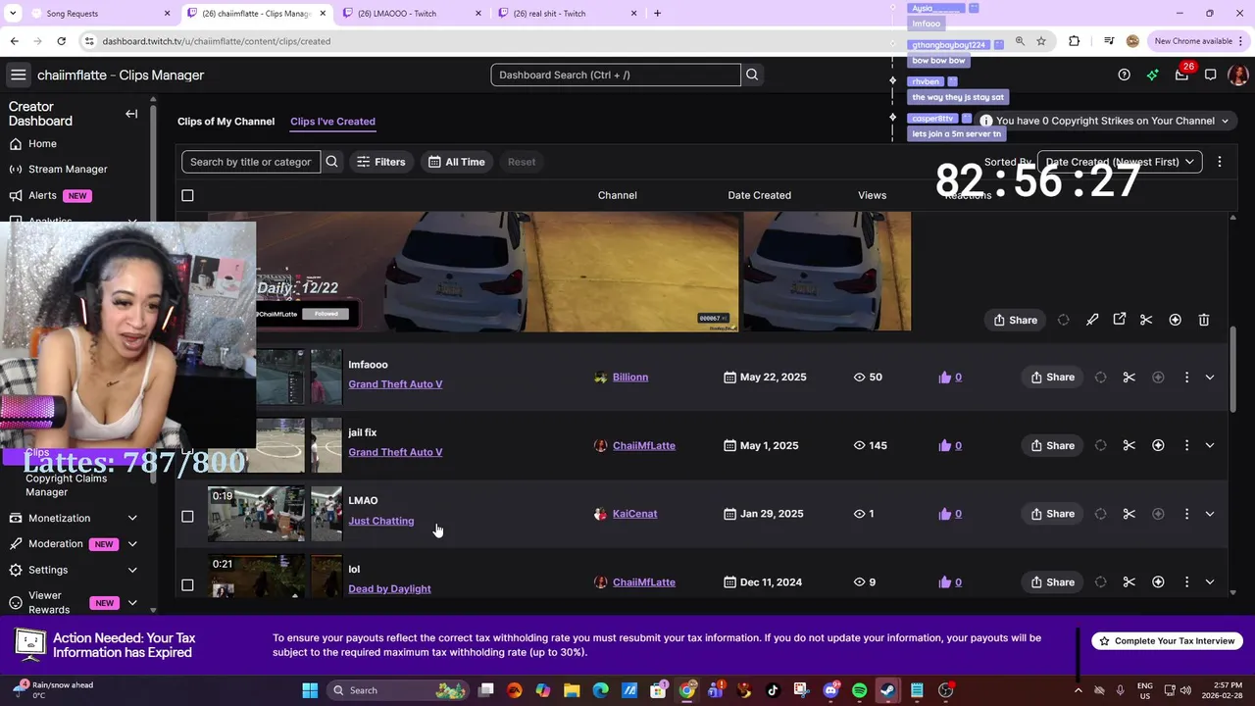The width and height of the screenshot is (1255, 706).
Task: Expand the lol clip row
Action: pyautogui.click(x=1210, y=581)
